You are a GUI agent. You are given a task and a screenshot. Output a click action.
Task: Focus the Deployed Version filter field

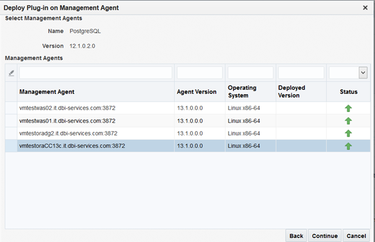[x=301, y=72]
